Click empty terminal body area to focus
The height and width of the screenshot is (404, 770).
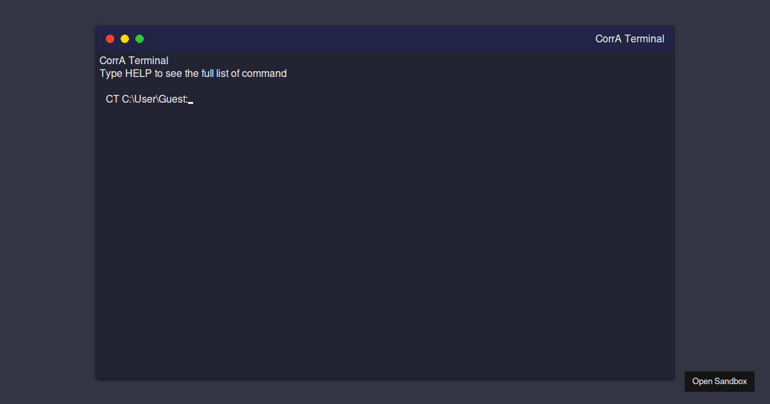pyautogui.click(x=385, y=244)
